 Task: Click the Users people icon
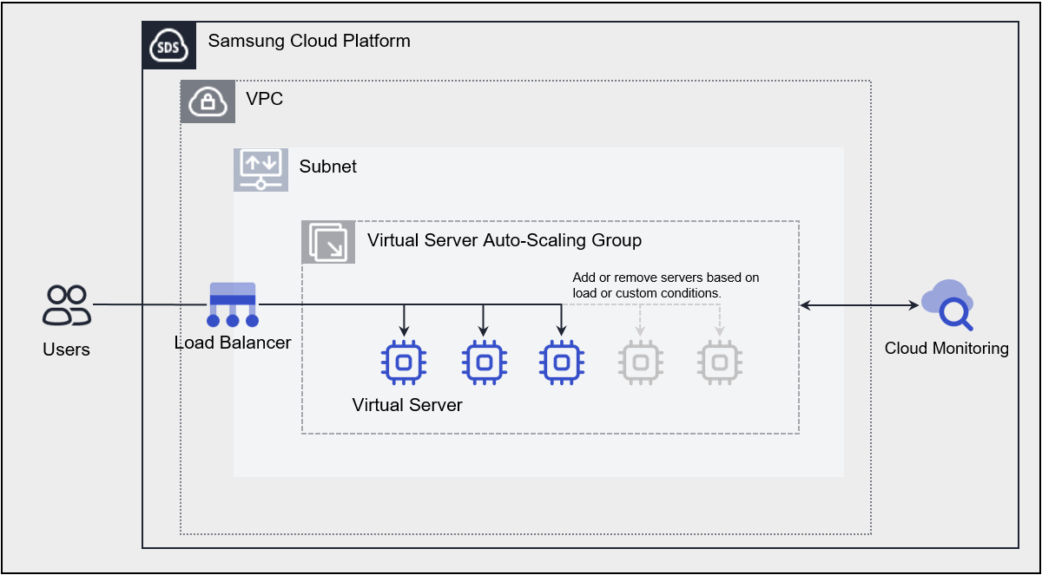tap(66, 305)
